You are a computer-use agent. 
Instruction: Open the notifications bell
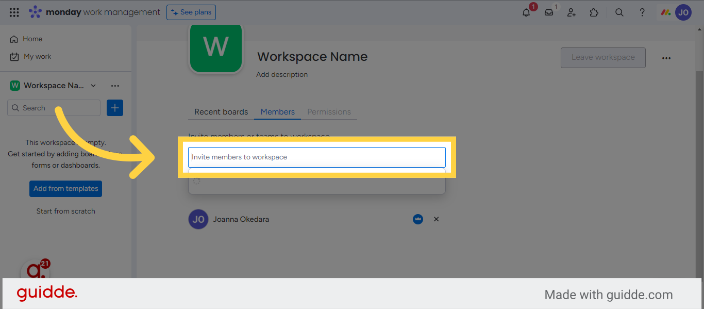point(526,12)
